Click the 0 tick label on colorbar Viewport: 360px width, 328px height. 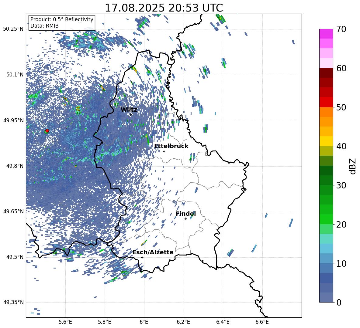(x=339, y=302)
